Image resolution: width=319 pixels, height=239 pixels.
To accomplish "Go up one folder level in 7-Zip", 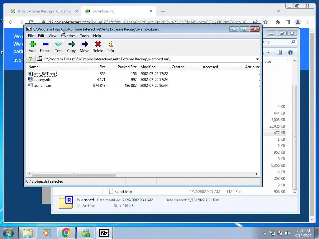I will pos(30,59).
